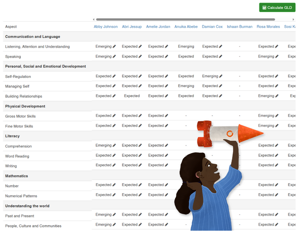This screenshot has height=231, width=297.
Task: Open Anuika Abebe's pupil link
Action: pyautogui.click(x=186, y=27)
